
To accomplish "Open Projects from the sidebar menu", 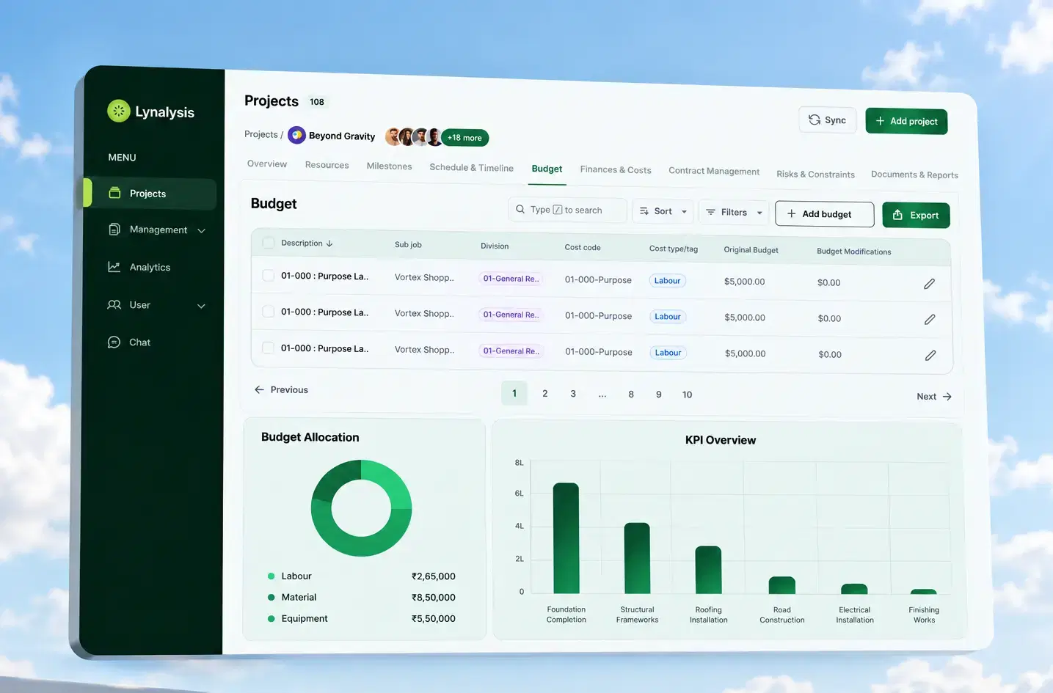I will [x=150, y=194].
